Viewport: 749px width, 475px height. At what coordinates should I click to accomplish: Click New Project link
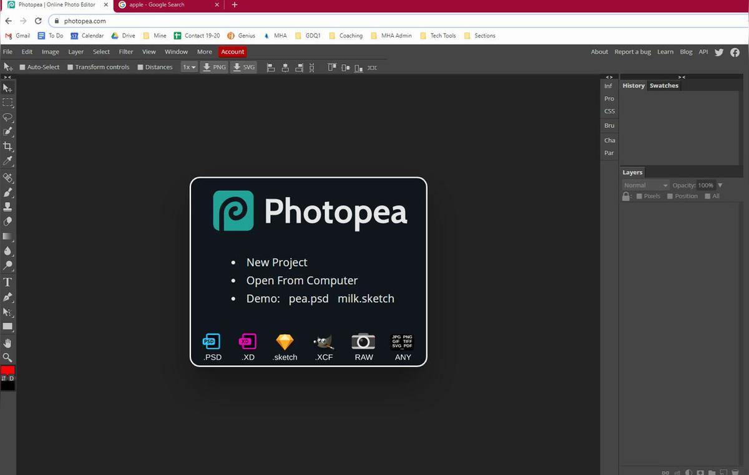coord(277,262)
